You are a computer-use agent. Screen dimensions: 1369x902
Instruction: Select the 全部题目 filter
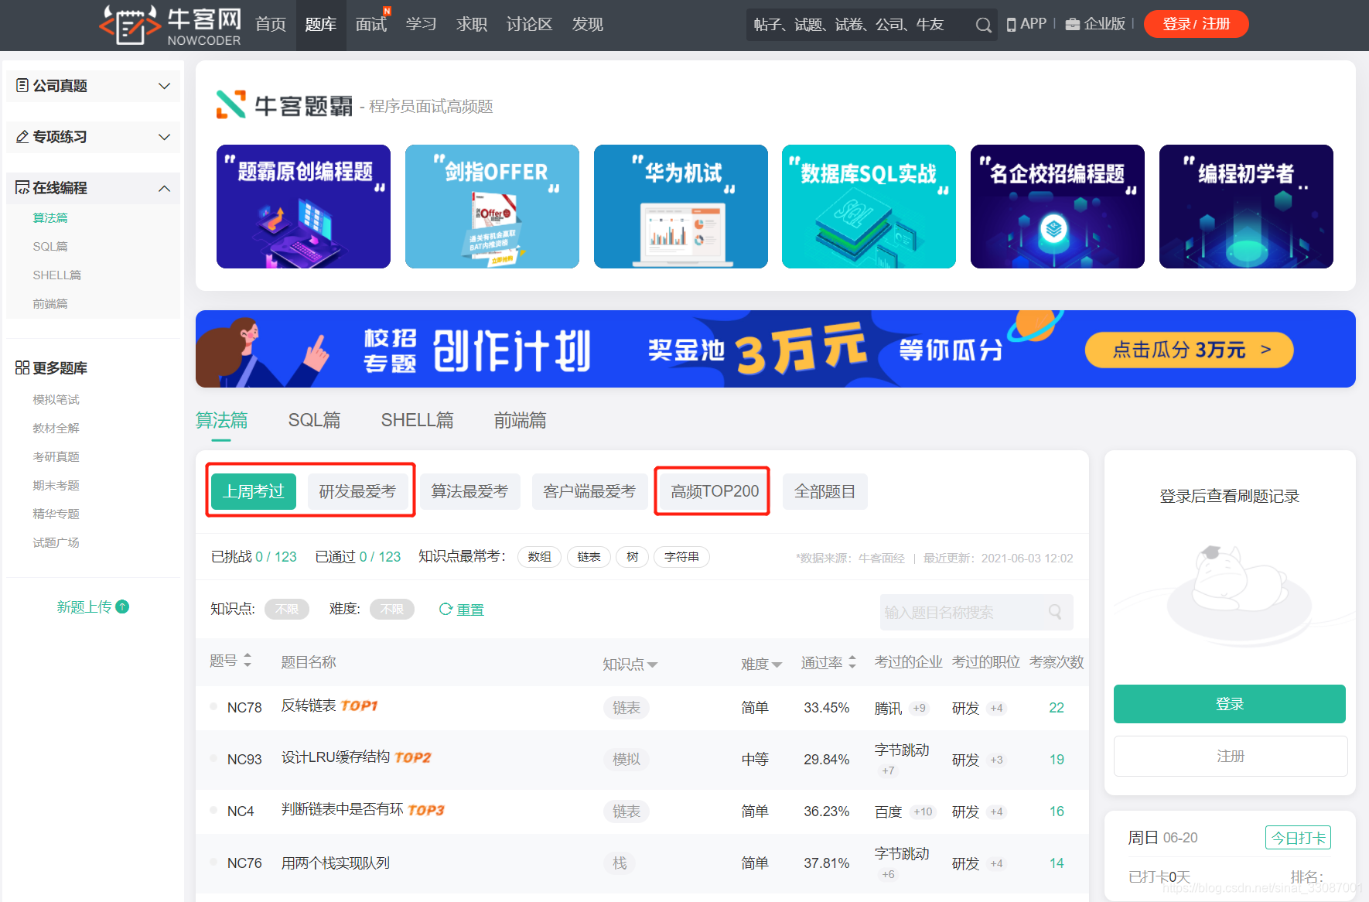[x=824, y=491]
